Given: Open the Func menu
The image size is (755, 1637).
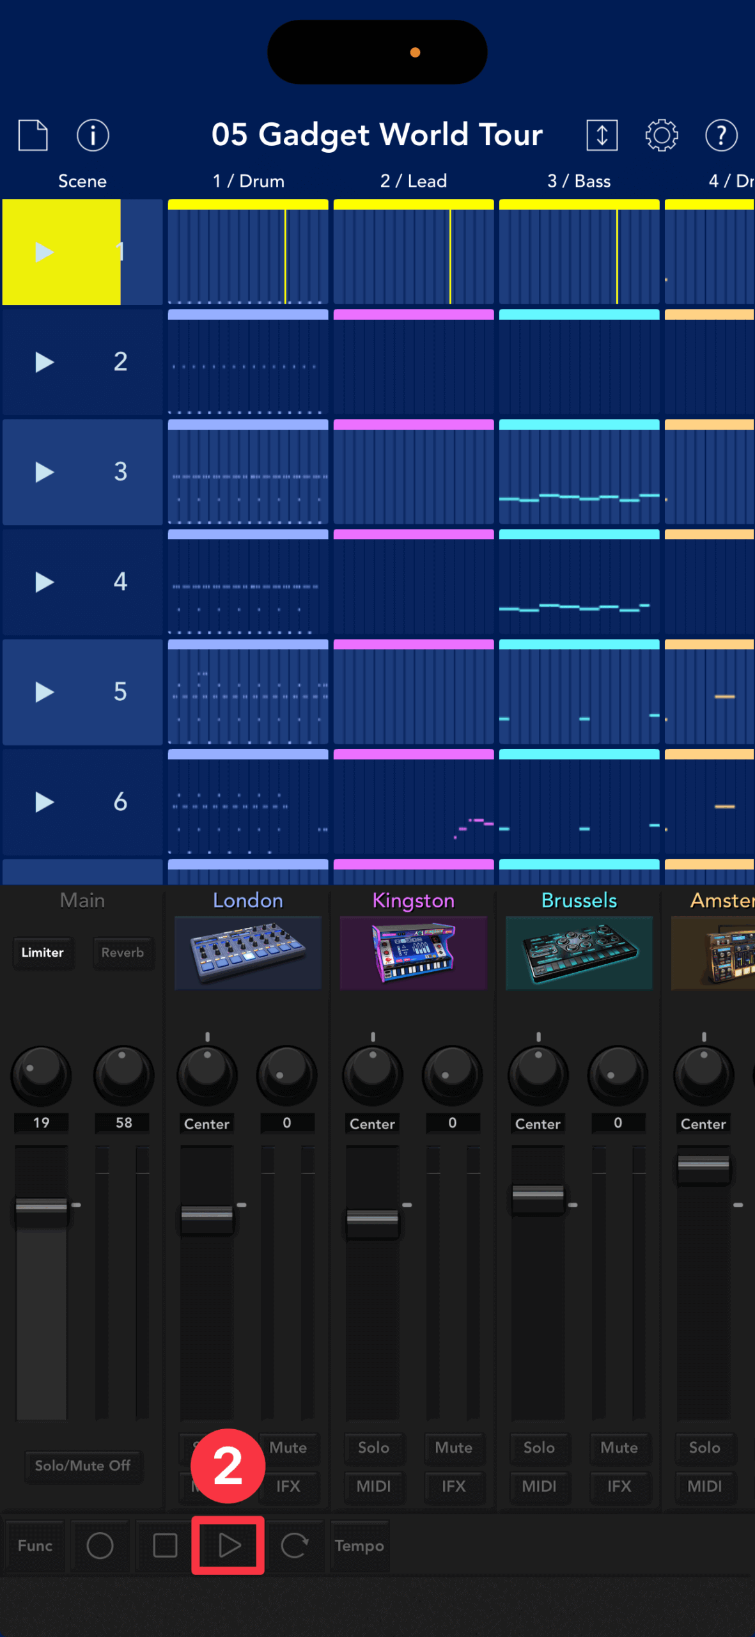Looking at the screenshot, I should tap(35, 1546).
